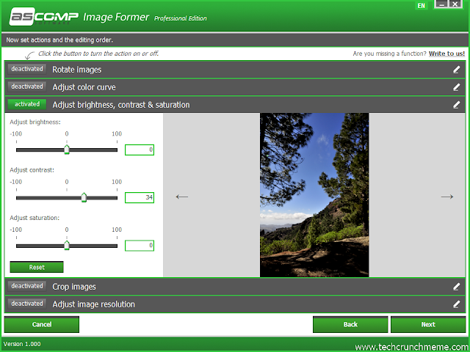
Task: Click the 'Adjust saturation:' label
Action: 35,218
